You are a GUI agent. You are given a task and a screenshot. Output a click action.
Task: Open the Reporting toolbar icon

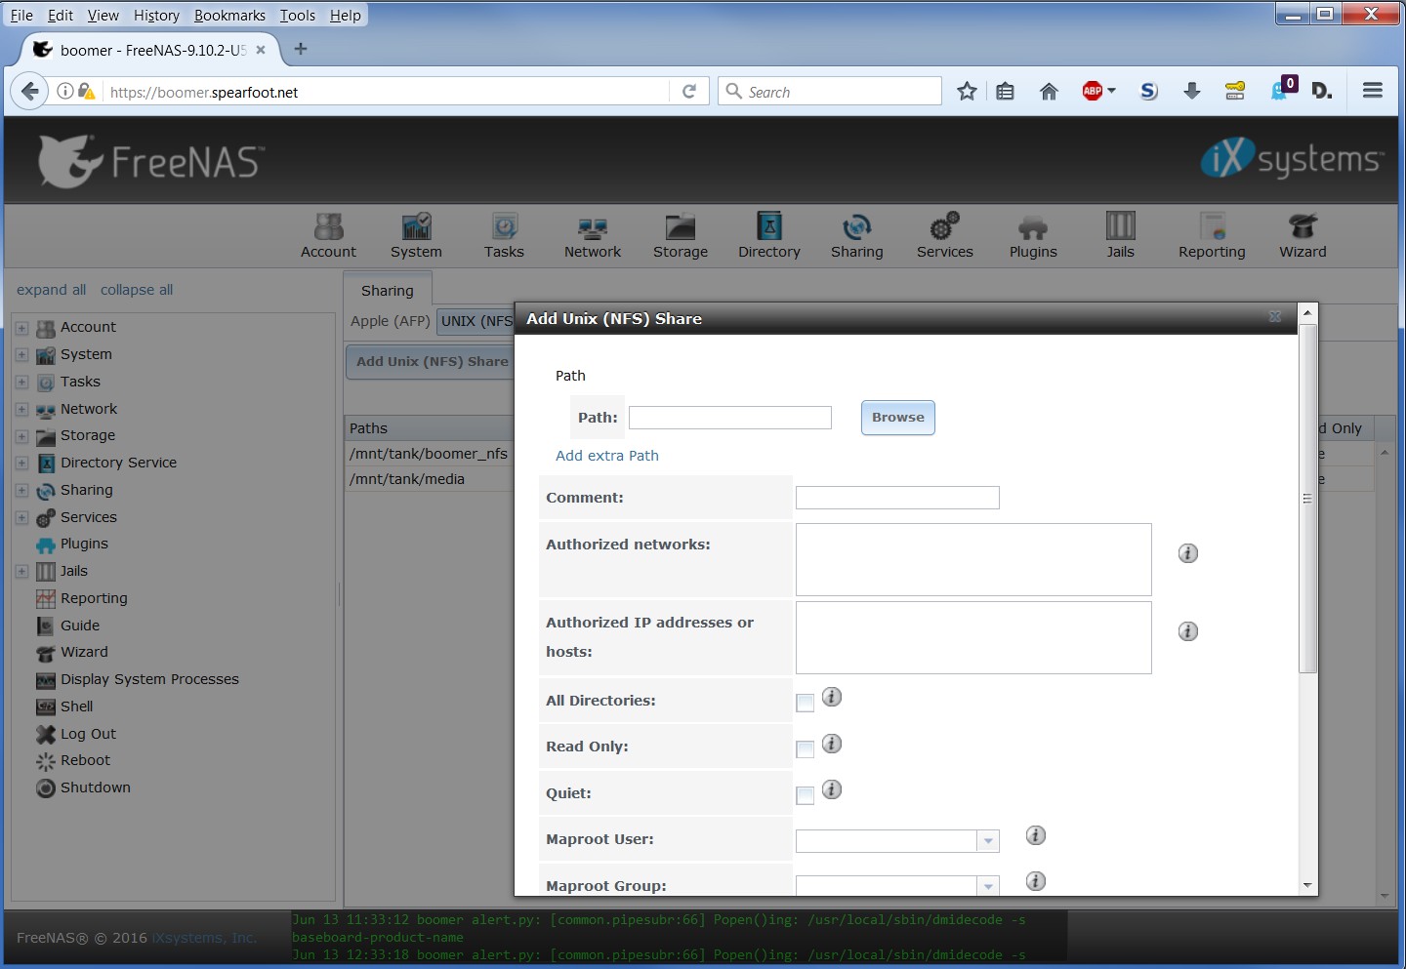coord(1212,235)
